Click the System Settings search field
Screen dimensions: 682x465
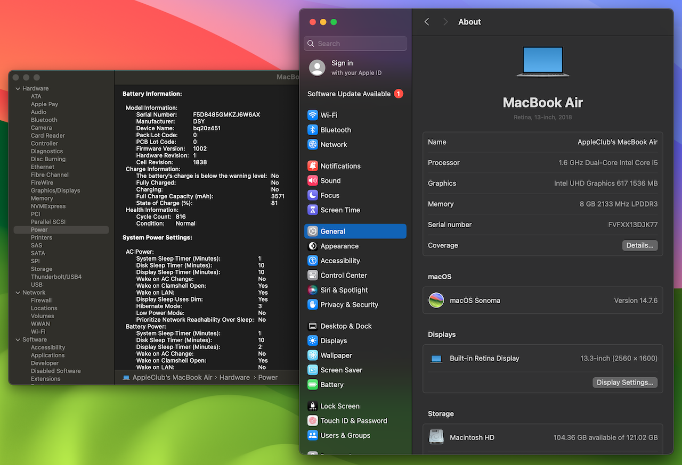[355, 44]
